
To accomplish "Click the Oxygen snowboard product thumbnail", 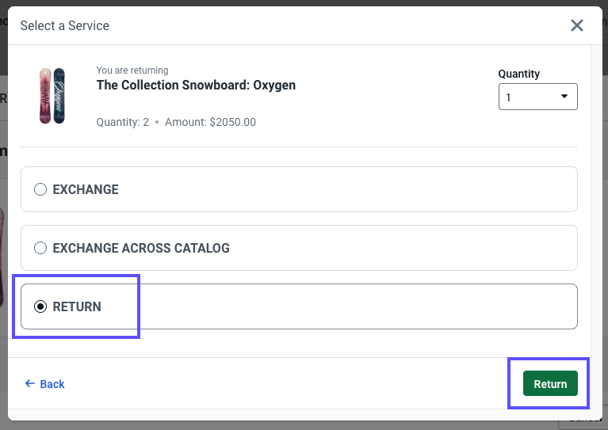I will [52, 96].
